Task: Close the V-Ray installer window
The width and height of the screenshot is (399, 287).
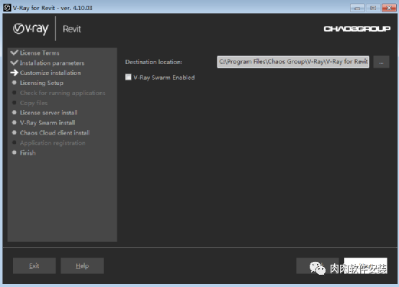Action: point(389,8)
